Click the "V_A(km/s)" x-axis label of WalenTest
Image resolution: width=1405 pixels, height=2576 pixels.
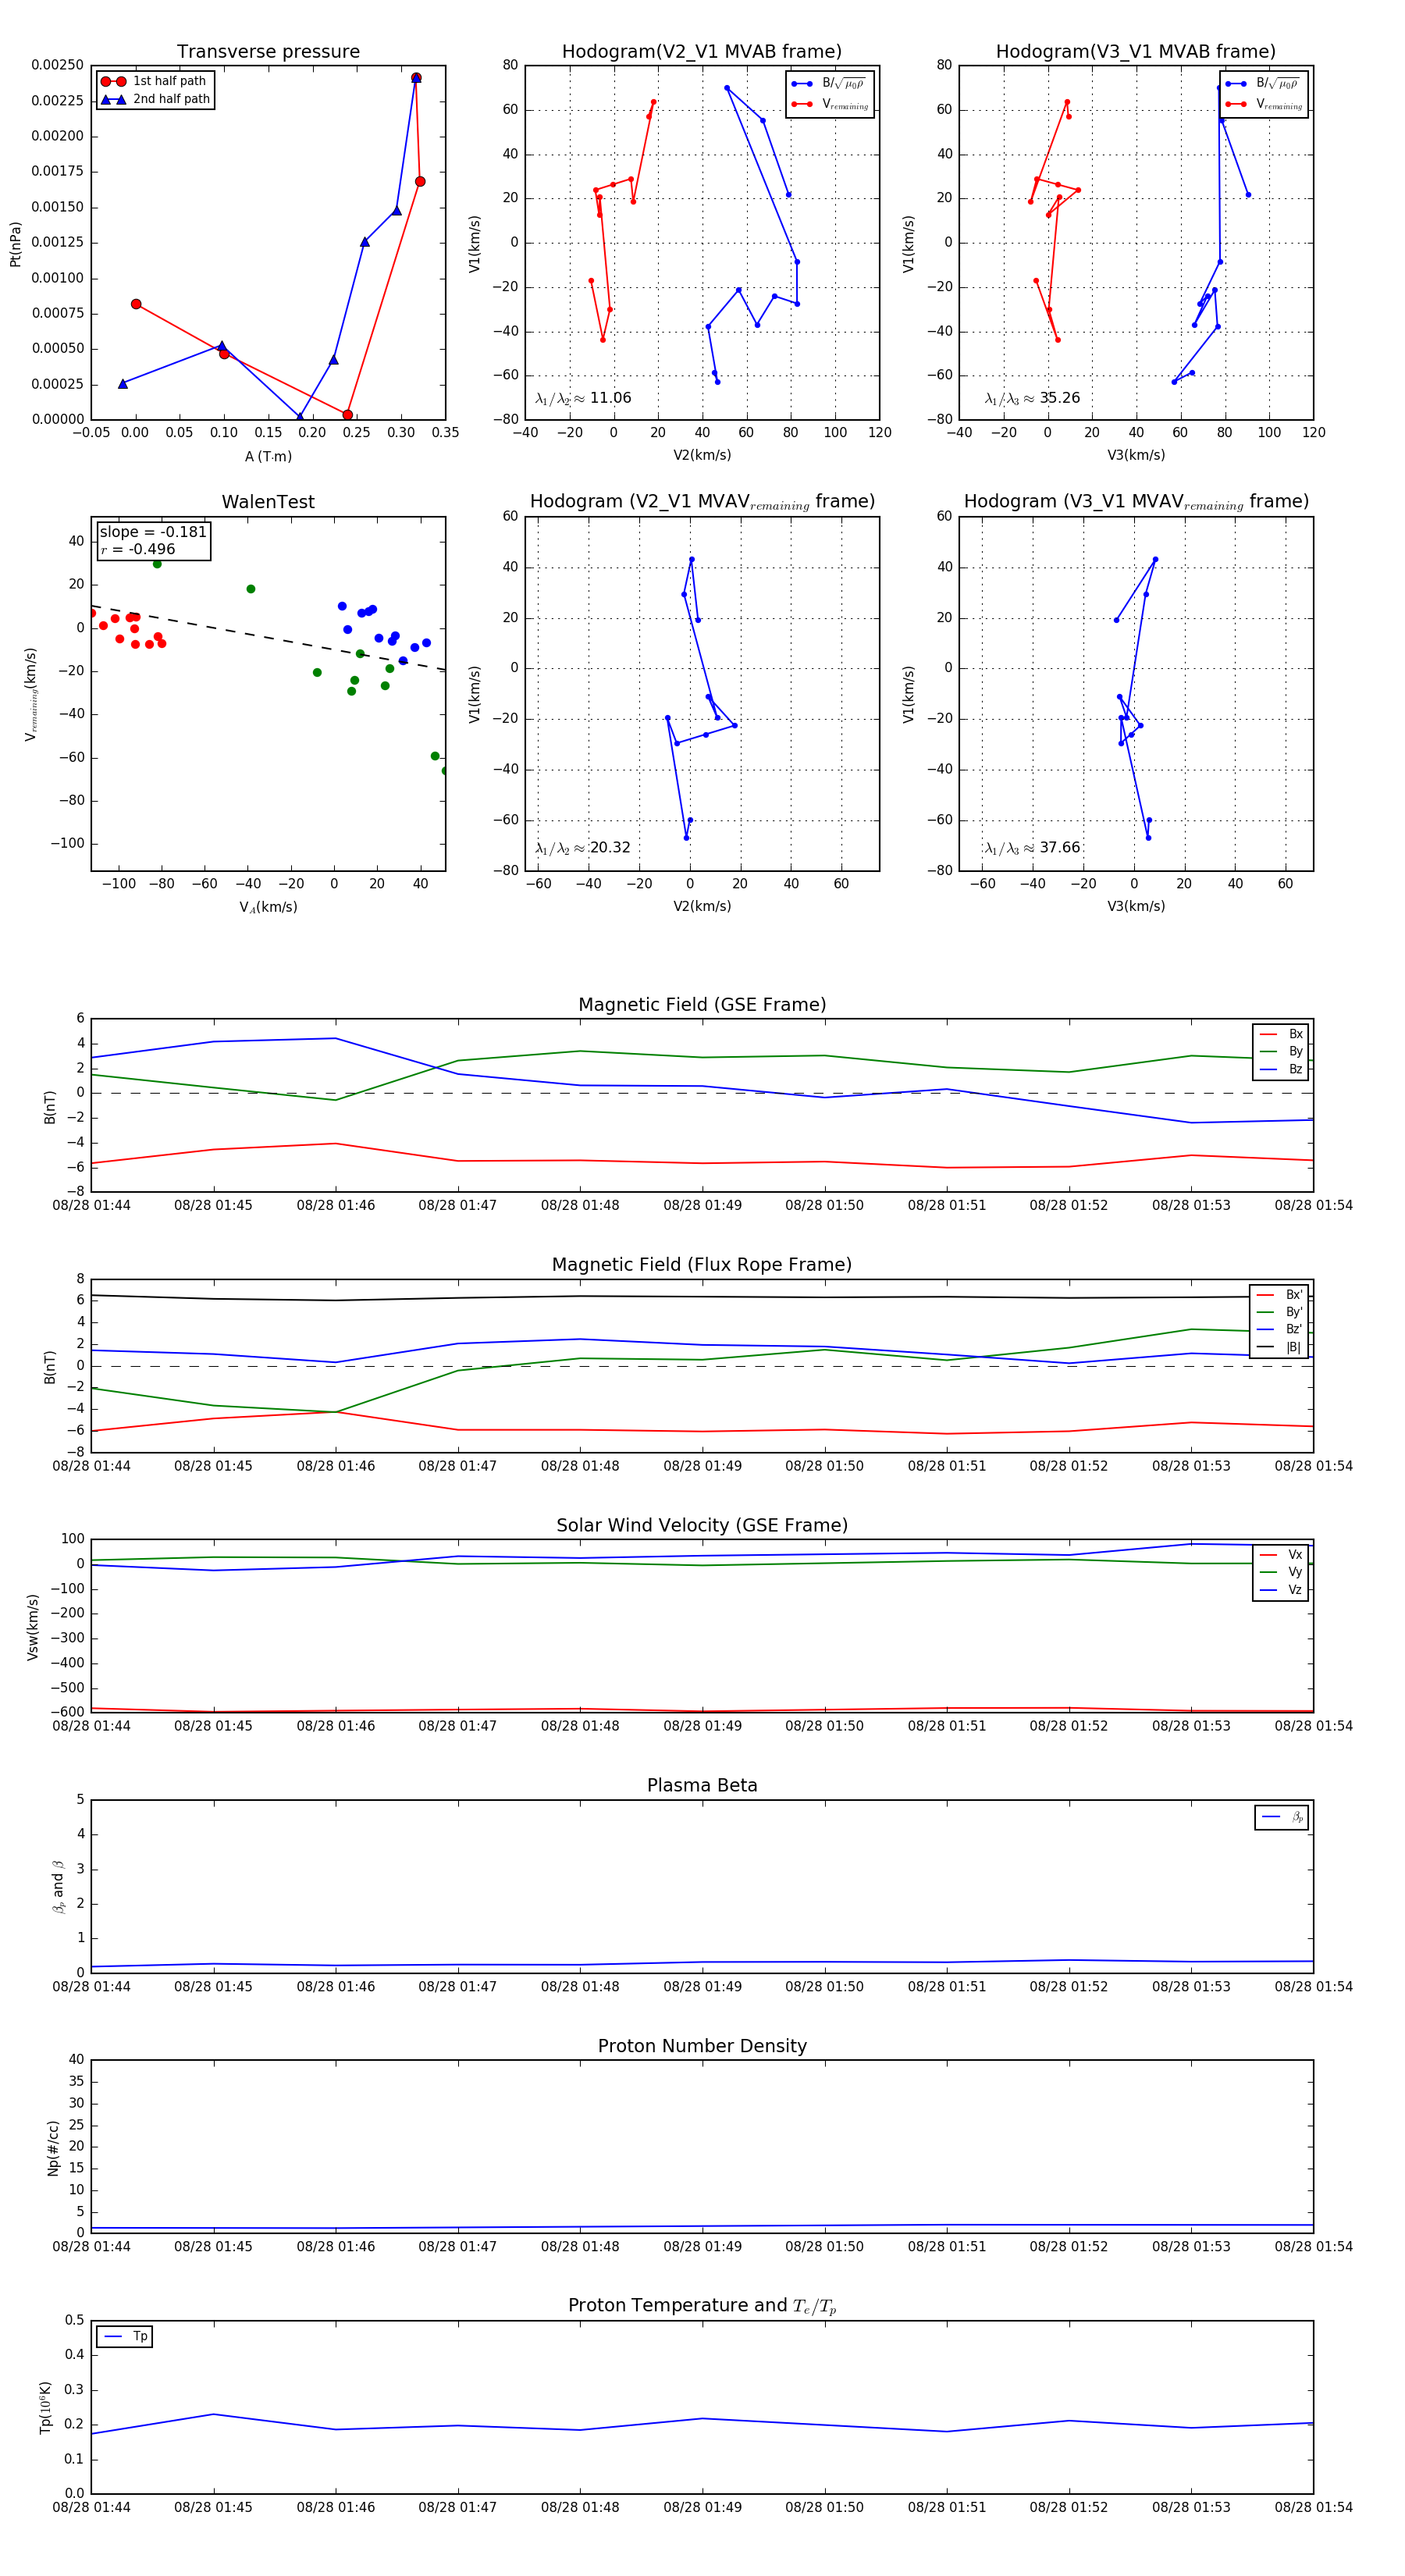[268, 907]
